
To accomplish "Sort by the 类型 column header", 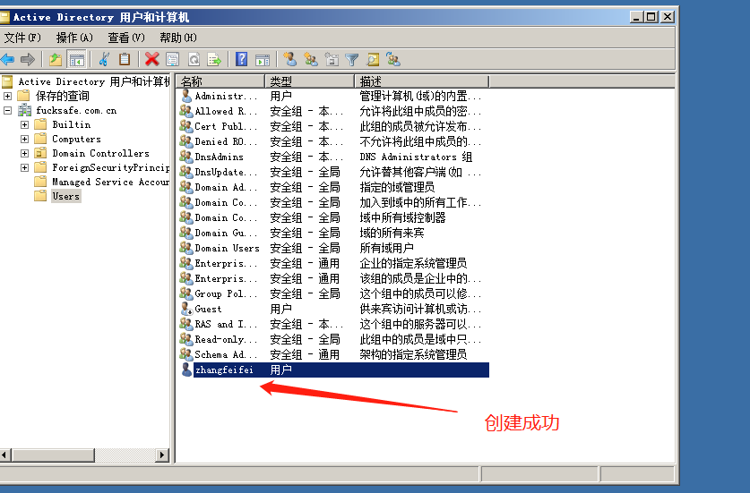I will 309,81.
